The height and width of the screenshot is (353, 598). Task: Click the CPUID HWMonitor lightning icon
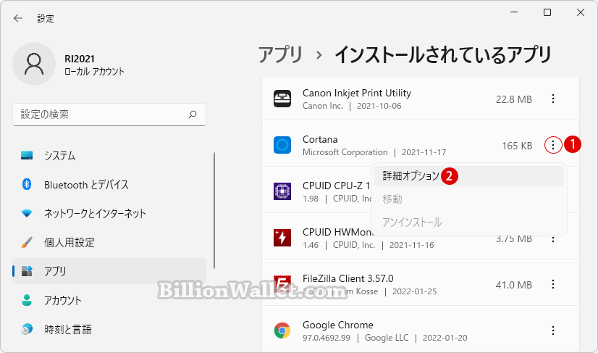pyautogui.click(x=282, y=238)
